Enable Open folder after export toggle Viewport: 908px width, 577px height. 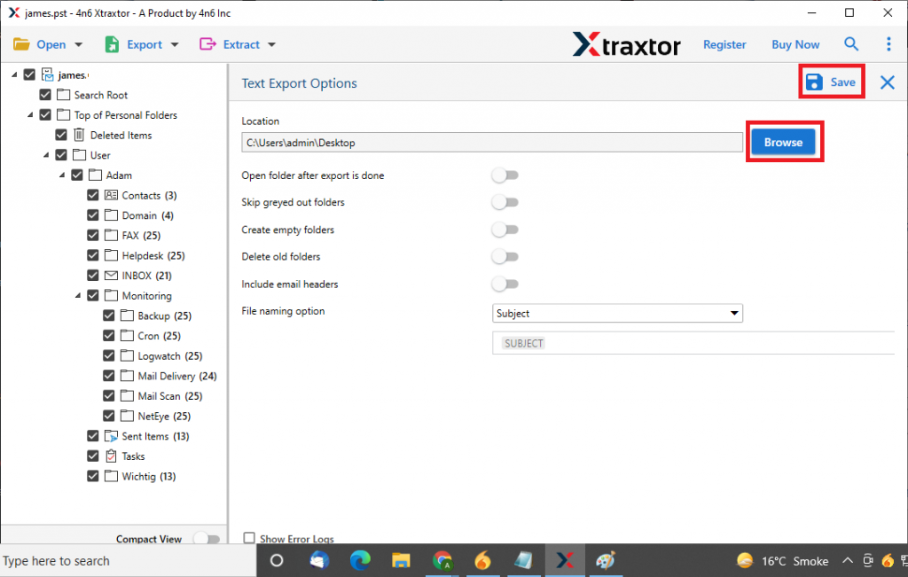(x=505, y=175)
